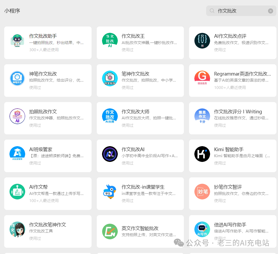278x254 pixels.
Task: Open the blue 神笔作文批改 camera icon
Action: click(17, 78)
